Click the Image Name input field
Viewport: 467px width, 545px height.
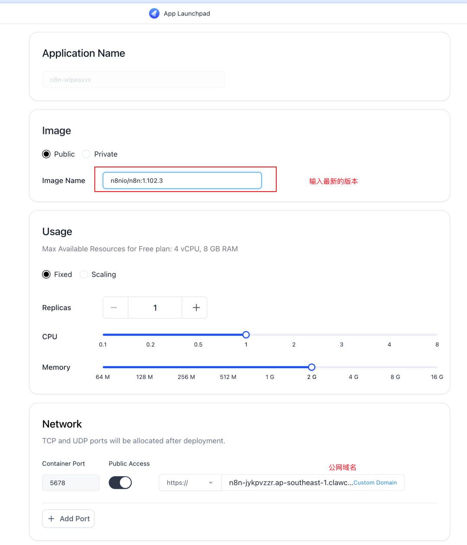(182, 180)
